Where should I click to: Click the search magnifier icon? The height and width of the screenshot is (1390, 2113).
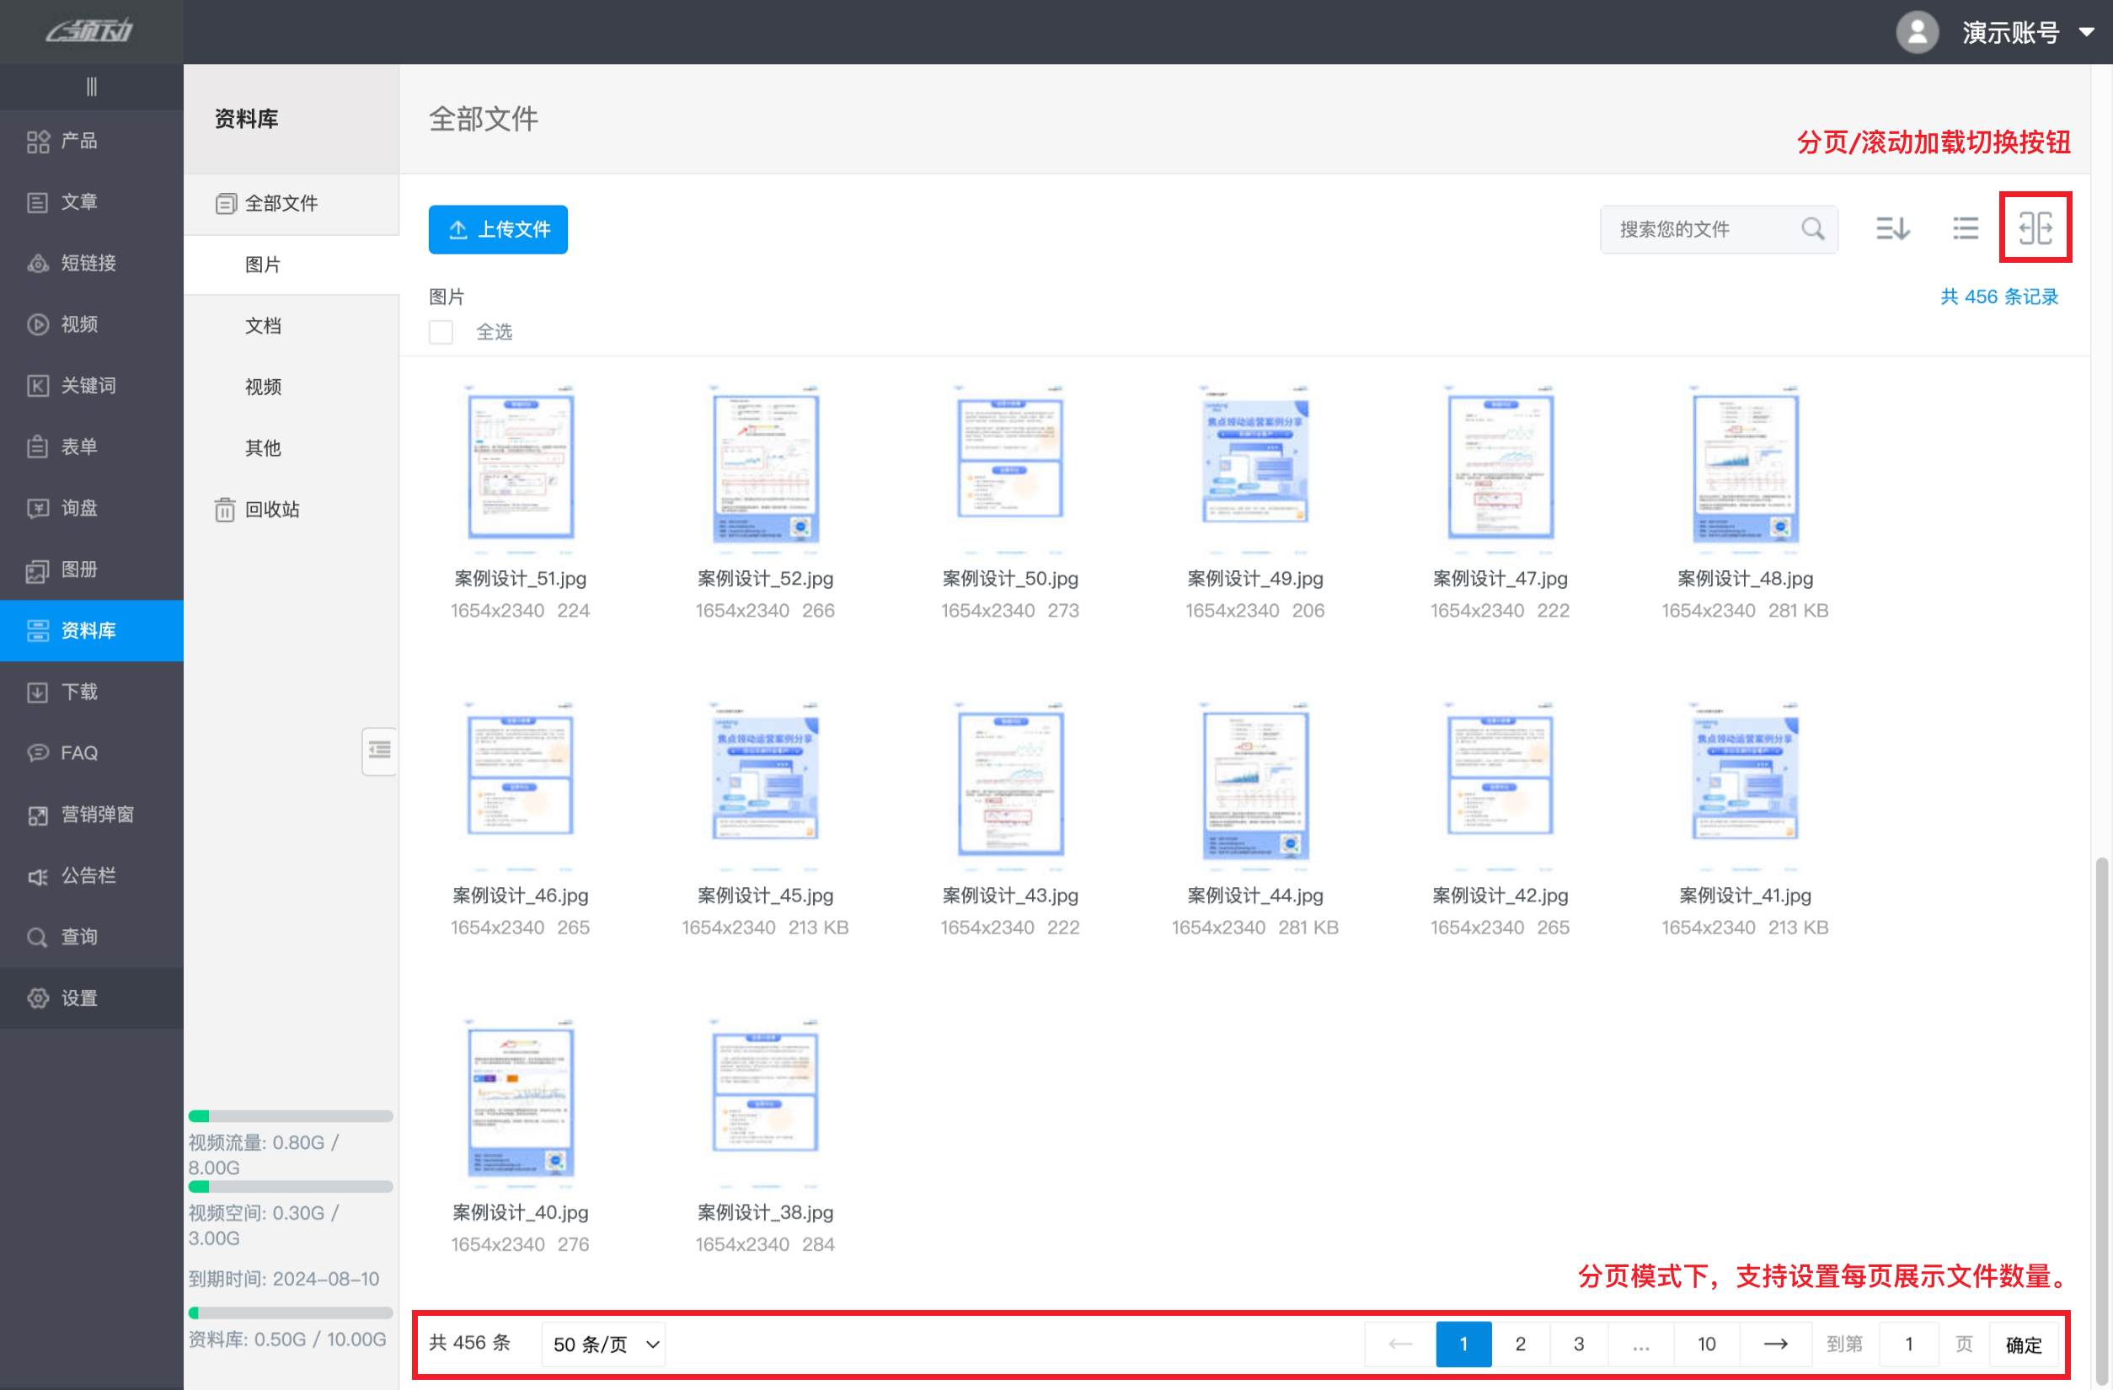click(x=1812, y=229)
